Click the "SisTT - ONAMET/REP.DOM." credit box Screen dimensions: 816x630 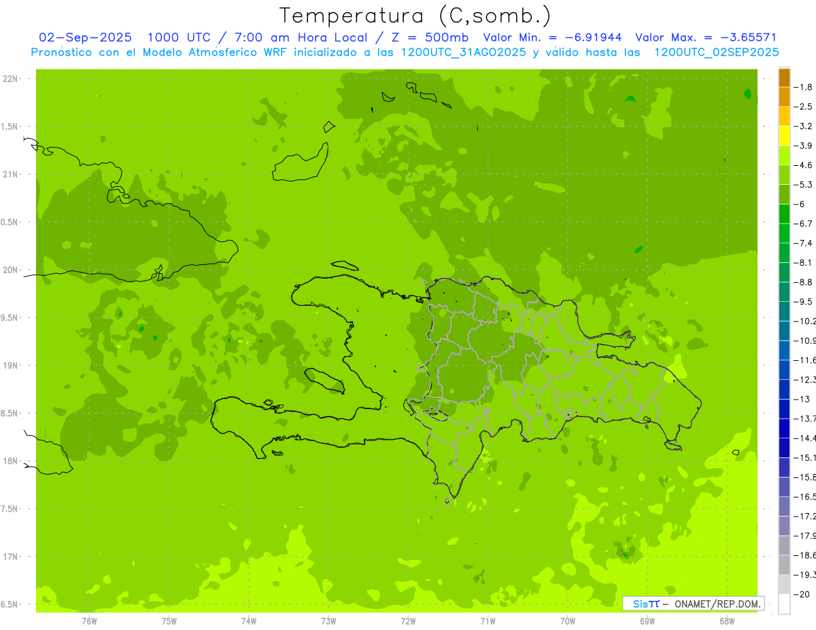(x=693, y=603)
